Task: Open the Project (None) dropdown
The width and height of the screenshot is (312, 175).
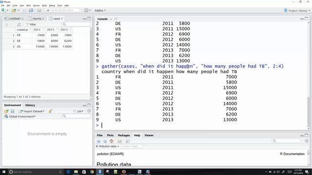Action: (297, 10)
